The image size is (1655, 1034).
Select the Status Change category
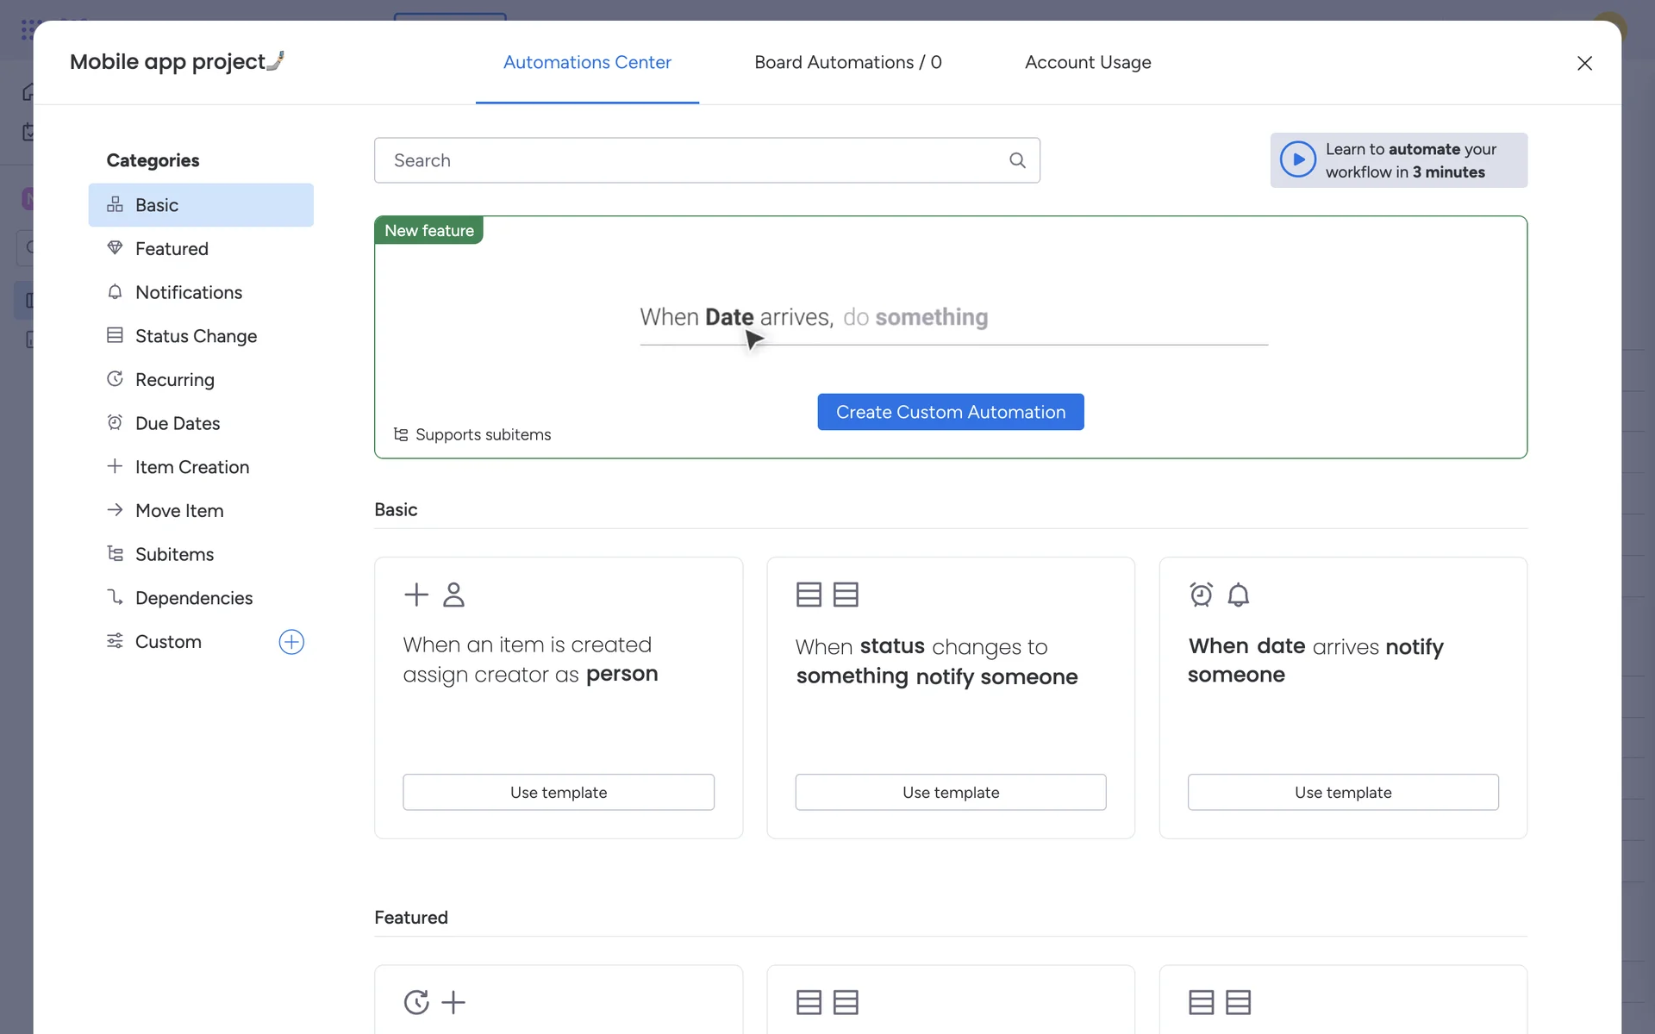pos(196,336)
